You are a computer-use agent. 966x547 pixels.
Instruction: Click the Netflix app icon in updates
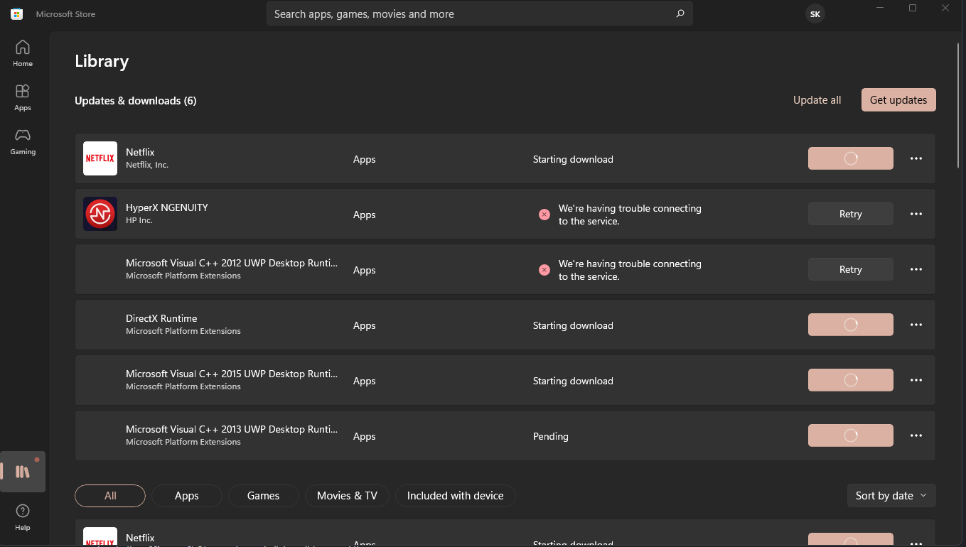(x=100, y=158)
